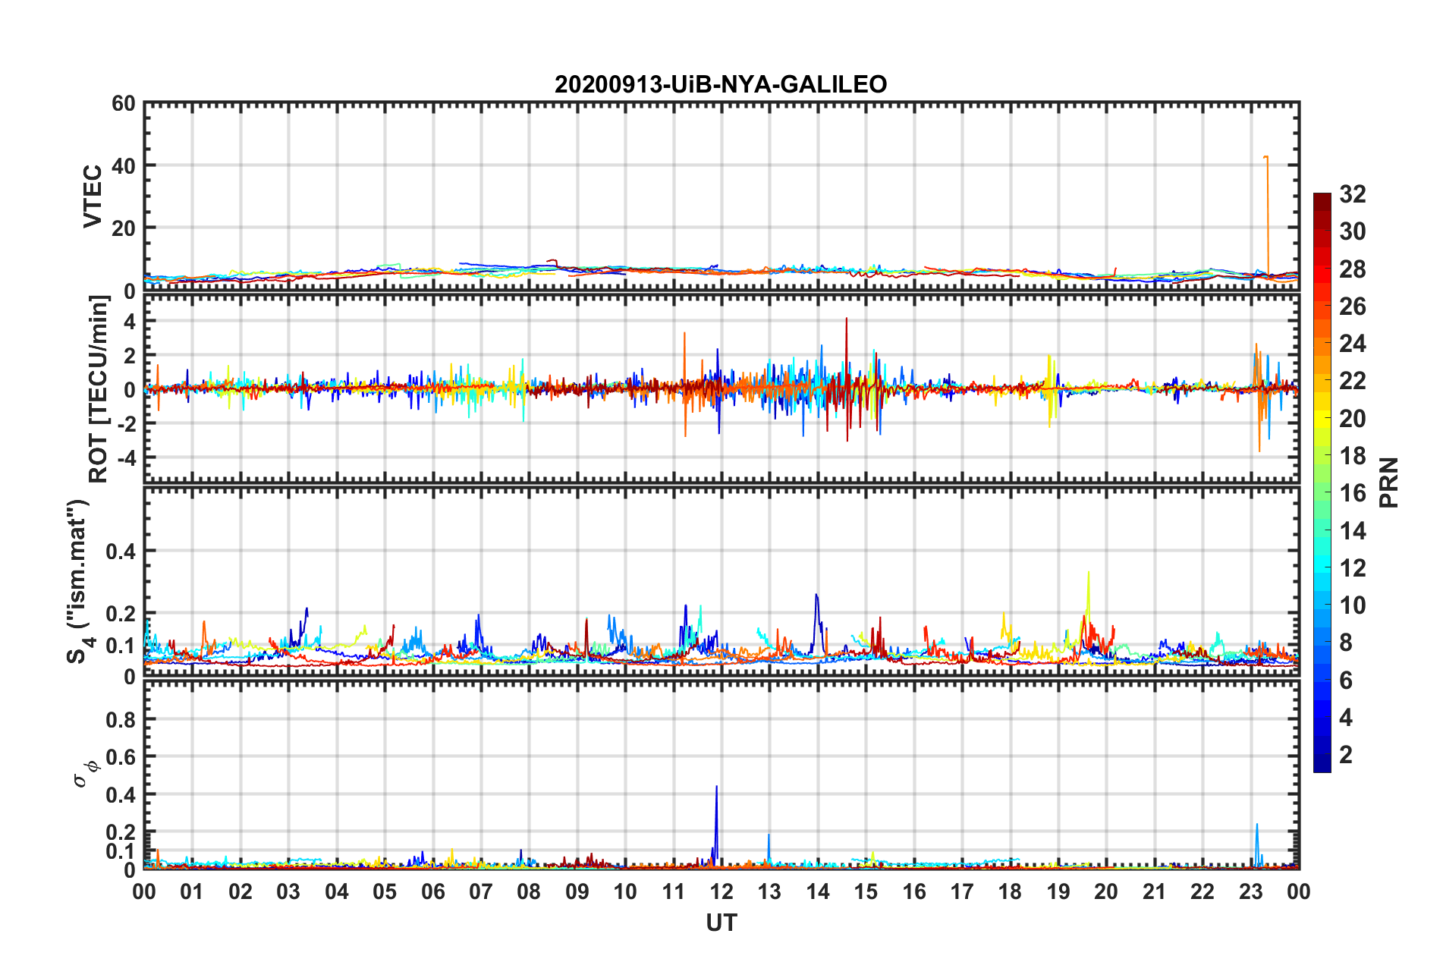Click the plot title 20200913-UiB-NYA-GALILEO
Viewport: 1443px width, 965px height.
point(721,84)
